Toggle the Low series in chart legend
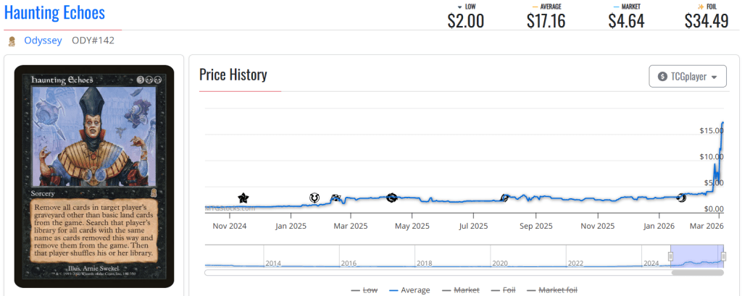The height and width of the screenshot is (296, 742). tap(364, 290)
